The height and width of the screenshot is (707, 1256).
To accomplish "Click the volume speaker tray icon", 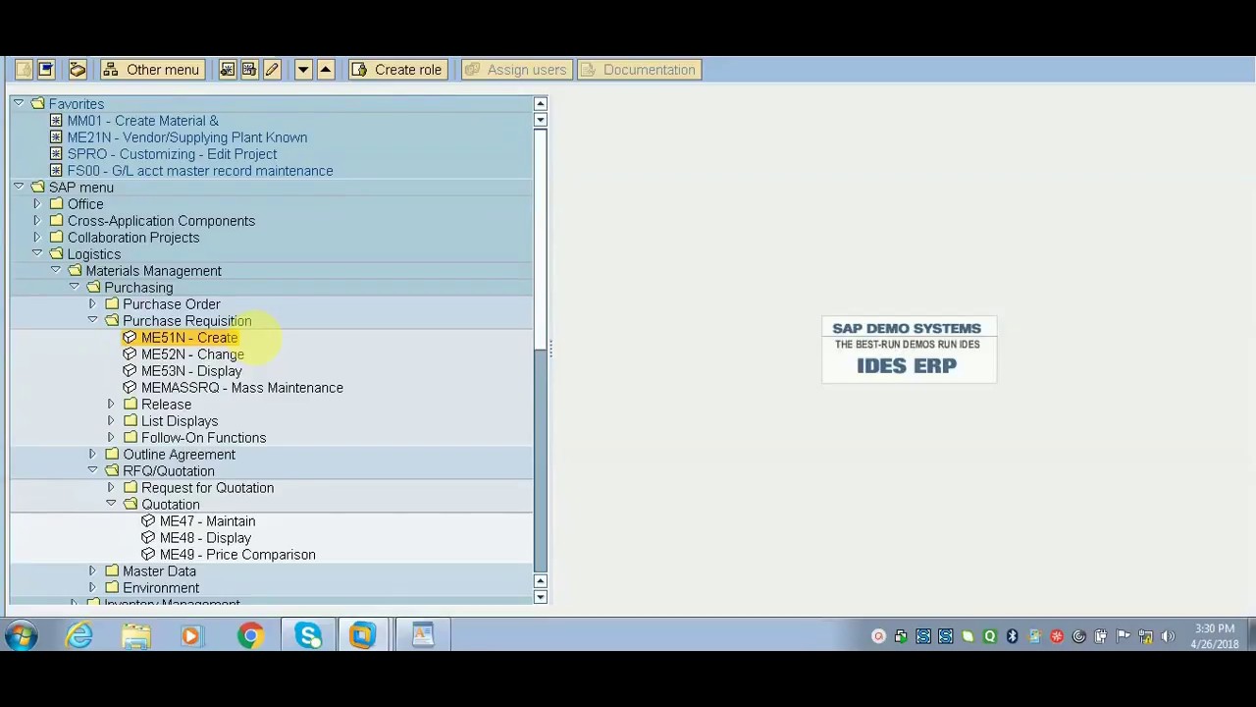I will (1168, 636).
